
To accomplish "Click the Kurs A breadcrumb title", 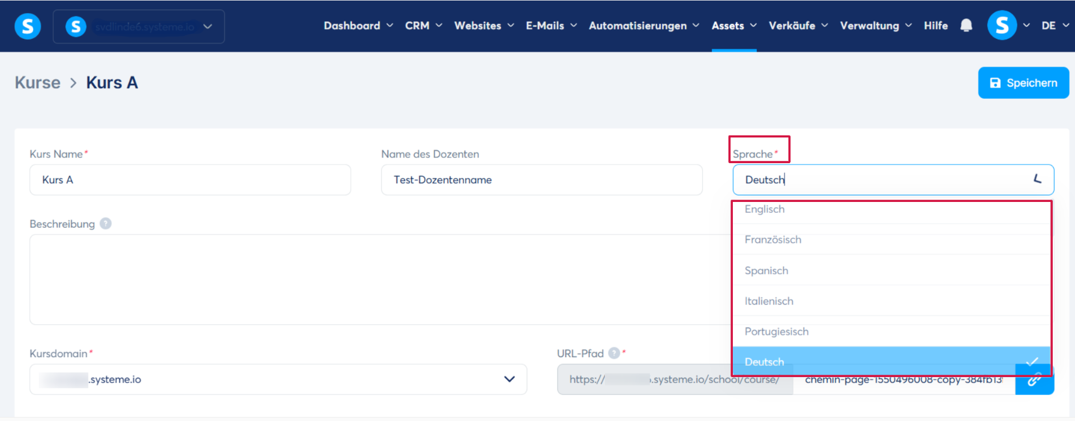I will (x=112, y=83).
